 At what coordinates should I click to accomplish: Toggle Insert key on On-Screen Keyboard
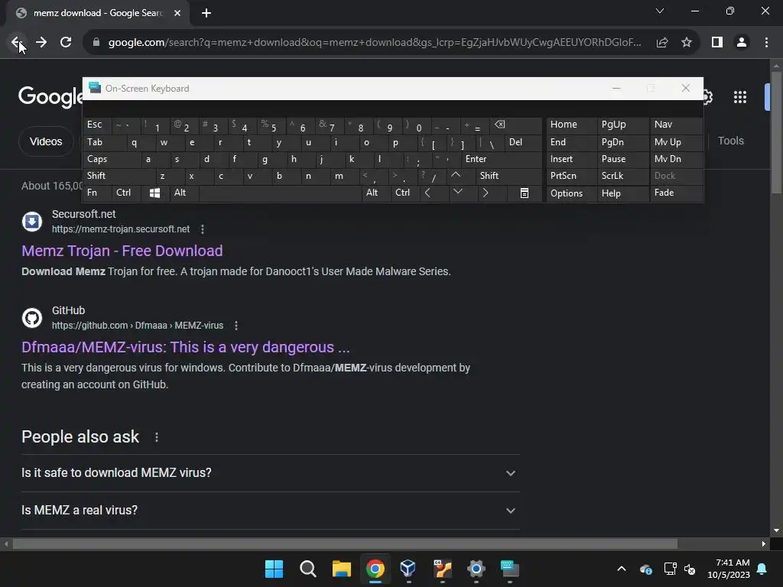pos(571,159)
